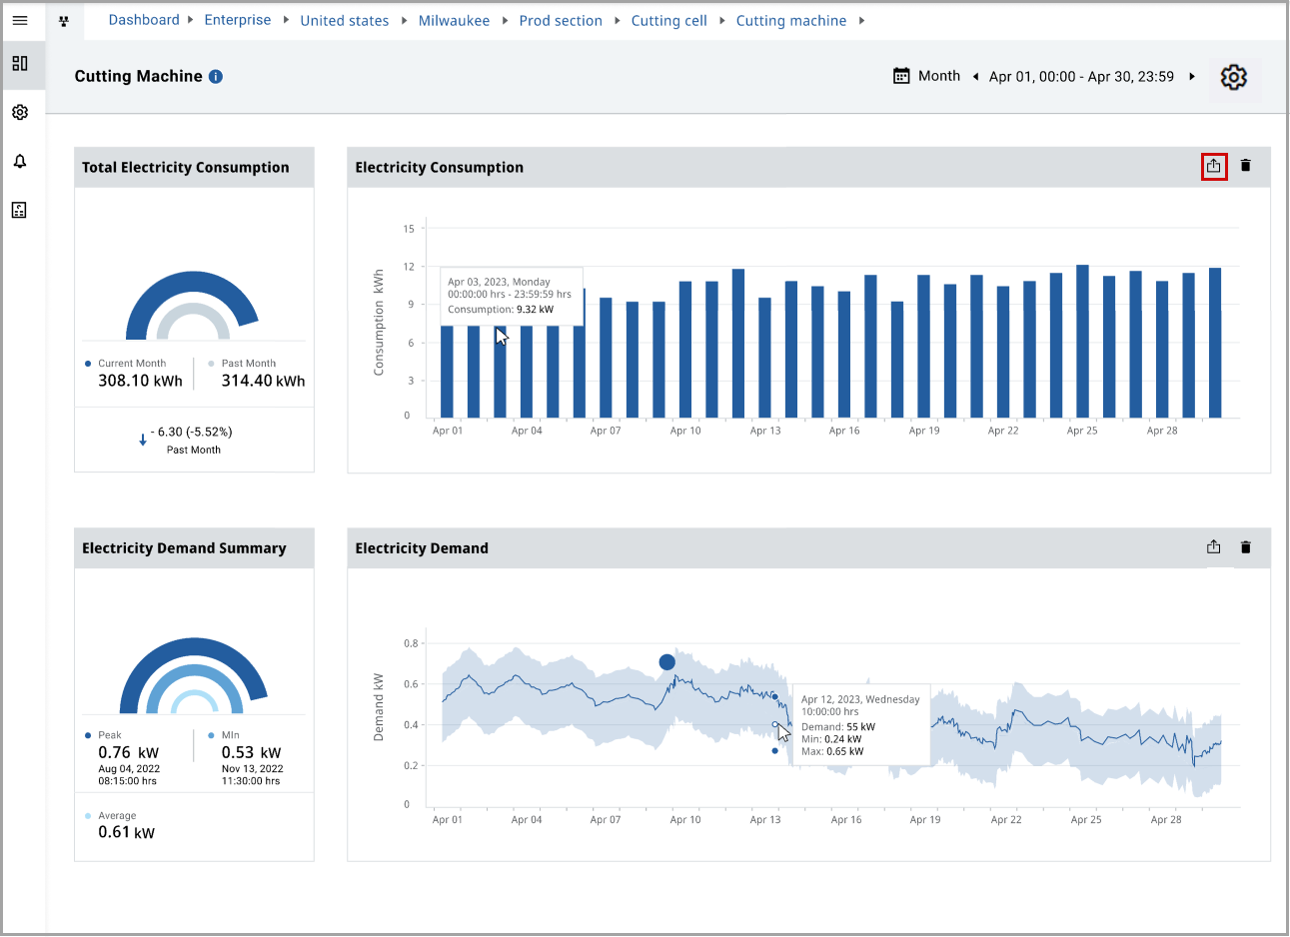Open the main hamburger menu

[20, 20]
